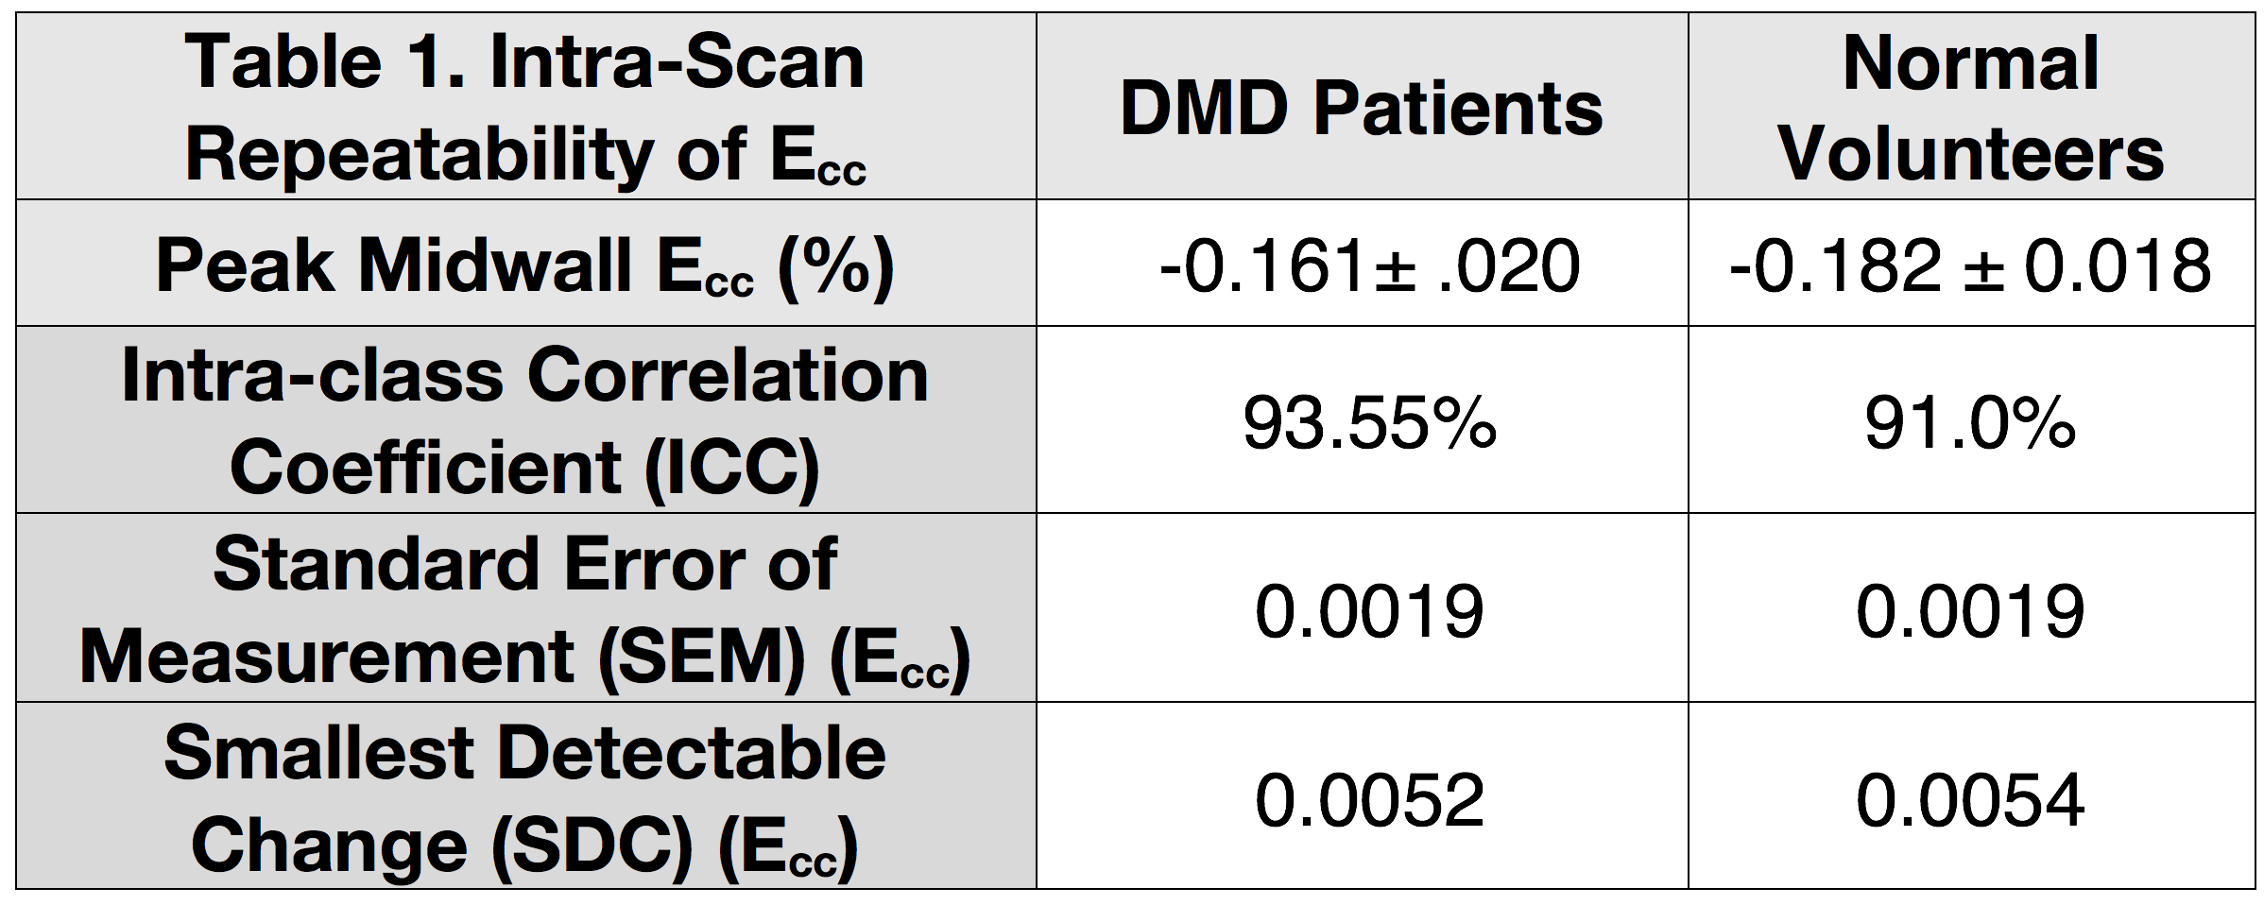2264x905 pixels.
Task: Select the Smallest Detectable Change row label
Action: pos(525,798)
